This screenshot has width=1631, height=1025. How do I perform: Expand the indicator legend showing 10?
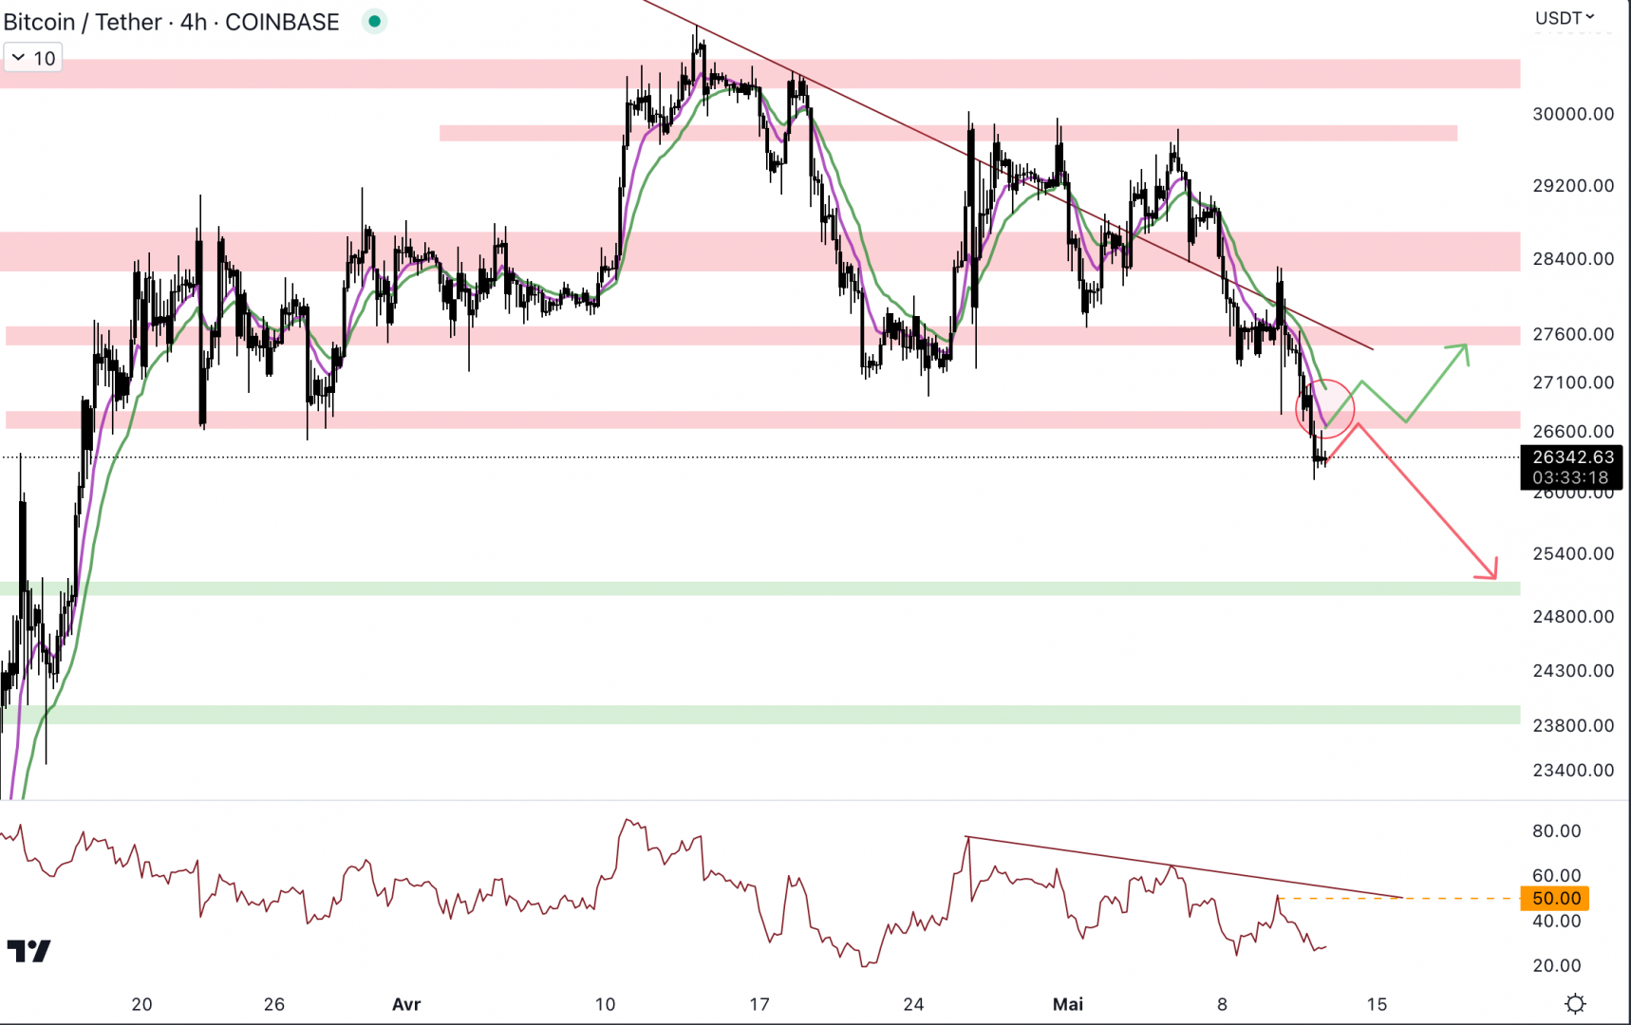(32, 58)
